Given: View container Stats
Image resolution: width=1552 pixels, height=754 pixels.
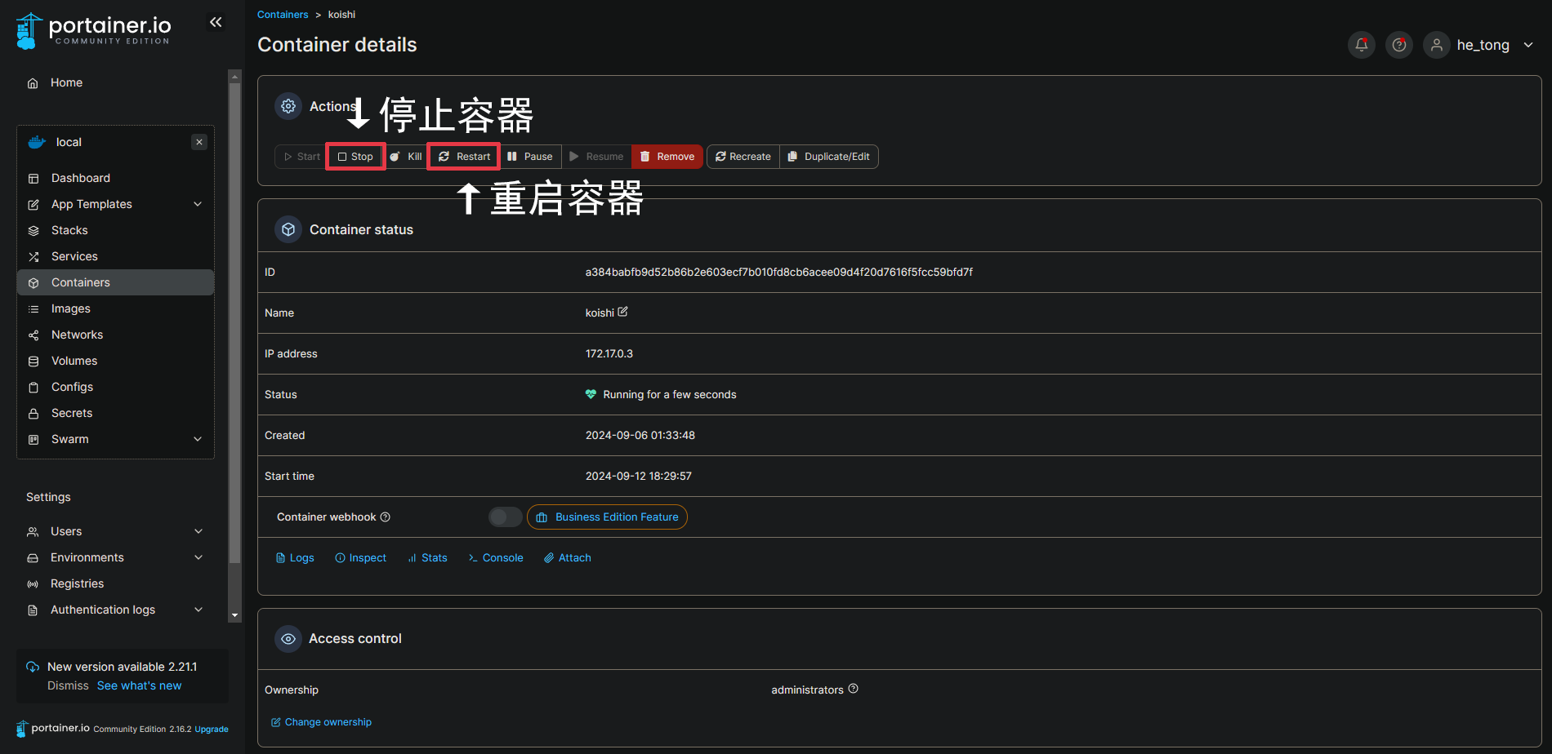Looking at the screenshot, I should [x=427, y=558].
